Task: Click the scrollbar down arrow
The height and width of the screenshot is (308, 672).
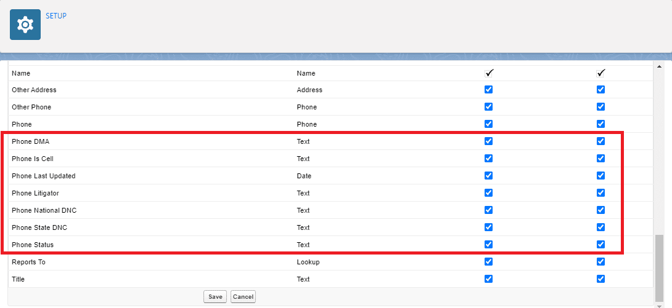Action: pyautogui.click(x=660, y=304)
